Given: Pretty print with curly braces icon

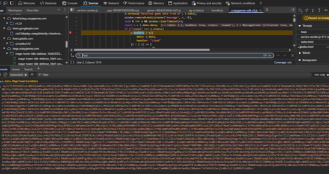Looking at the screenshot, I should 72,63.
